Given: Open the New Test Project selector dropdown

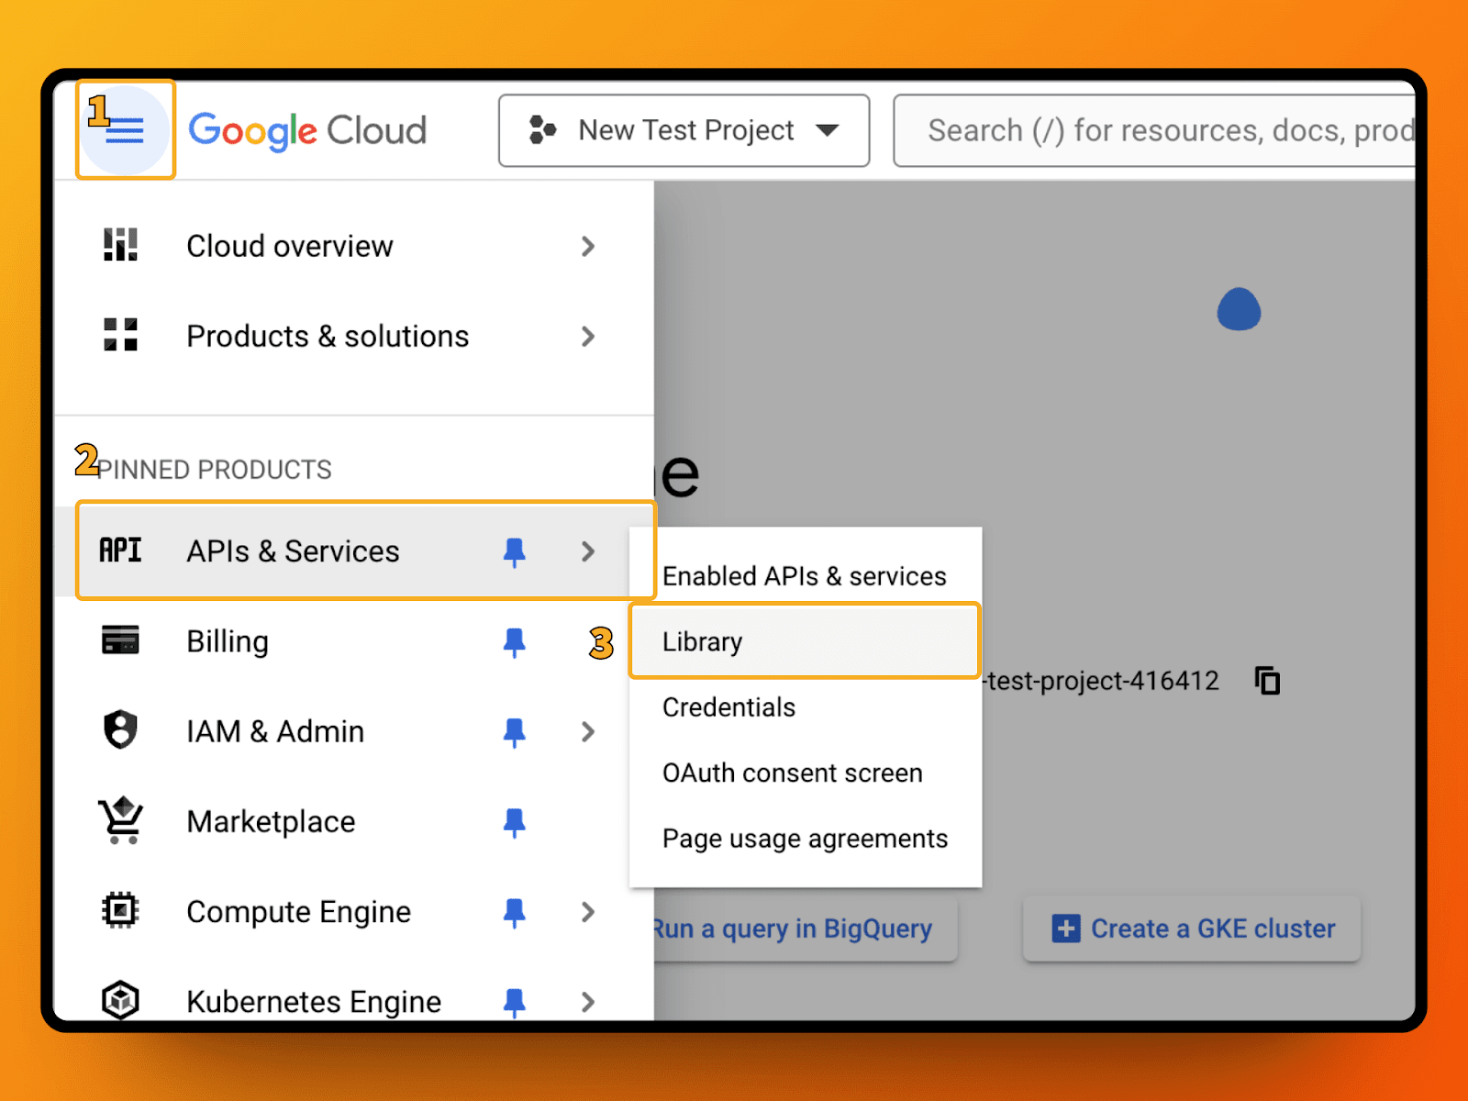Looking at the screenshot, I should [x=684, y=130].
